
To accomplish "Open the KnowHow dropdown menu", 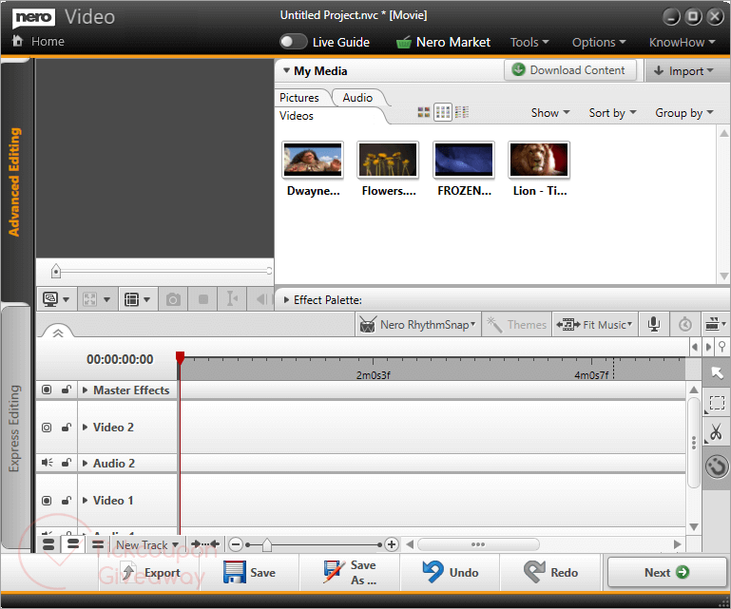I will pyautogui.click(x=682, y=43).
